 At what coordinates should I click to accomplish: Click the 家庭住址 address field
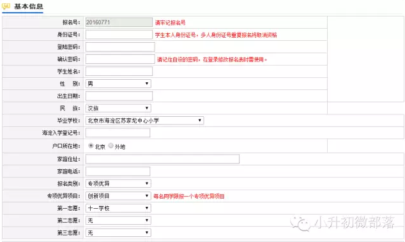click(162, 159)
